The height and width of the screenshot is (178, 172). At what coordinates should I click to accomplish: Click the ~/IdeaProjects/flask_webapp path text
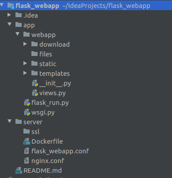click(x=106, y=6)
